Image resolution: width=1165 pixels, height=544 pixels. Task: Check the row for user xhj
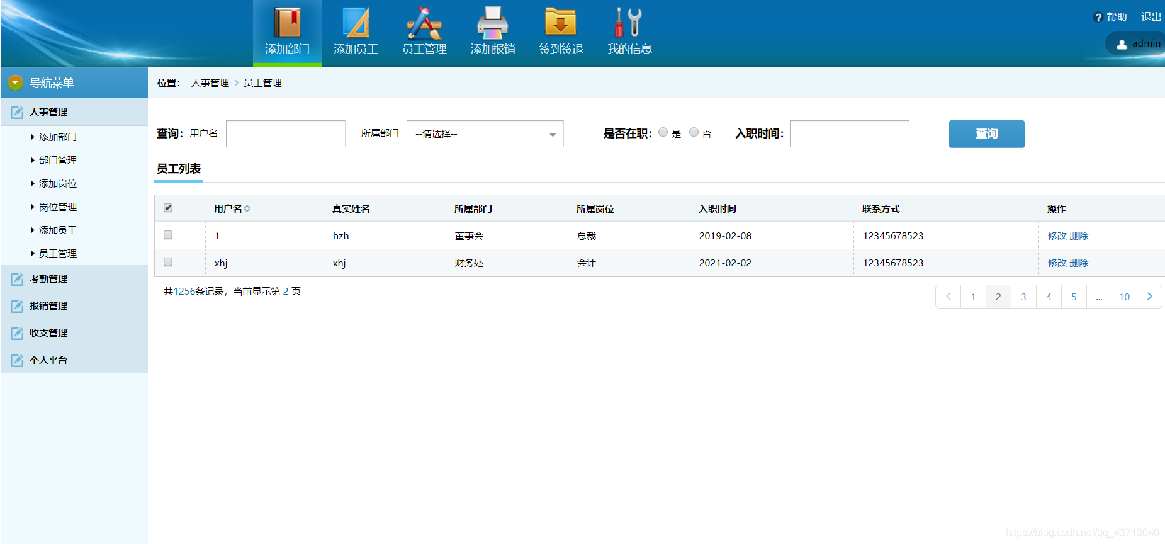coord(168,262)
